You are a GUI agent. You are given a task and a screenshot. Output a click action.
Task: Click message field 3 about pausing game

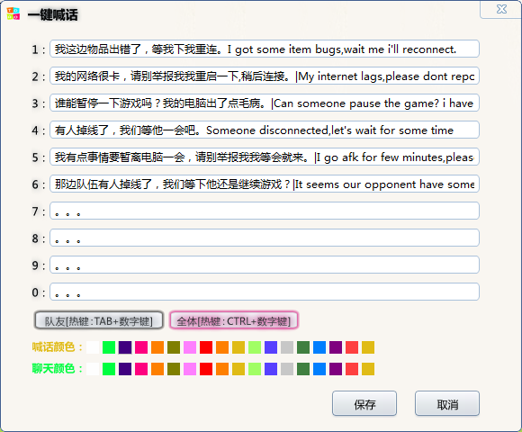click(x=265, y=103)
